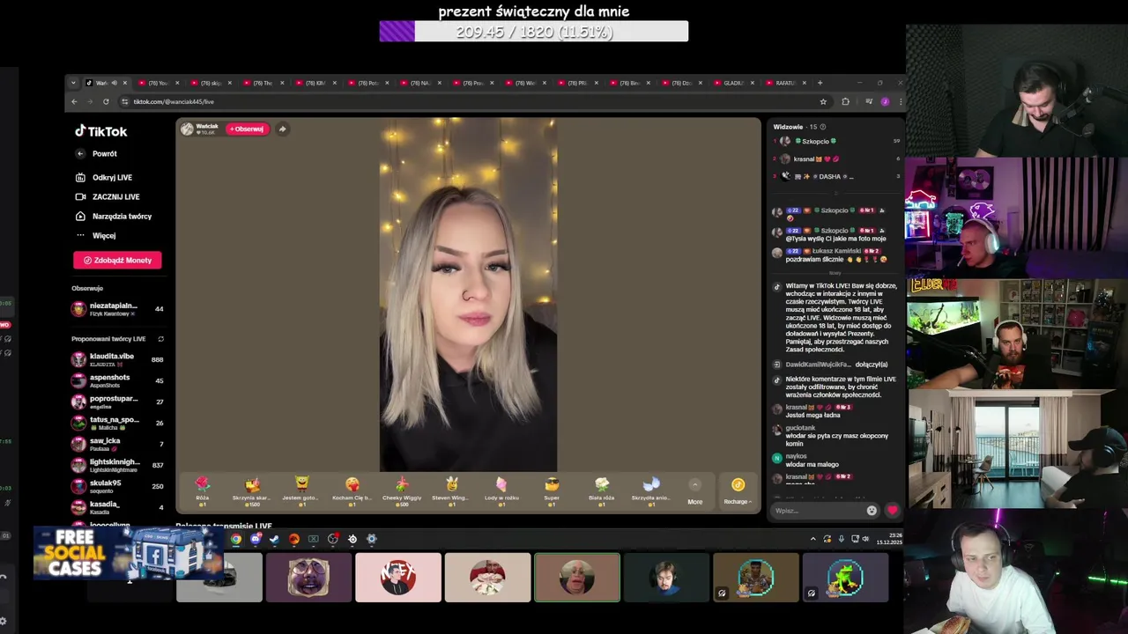Image resolution: width=1128 pixels, height=634 pixels.
Task: Open lightskinnigh... suggested live
Action: click(117, 465)
